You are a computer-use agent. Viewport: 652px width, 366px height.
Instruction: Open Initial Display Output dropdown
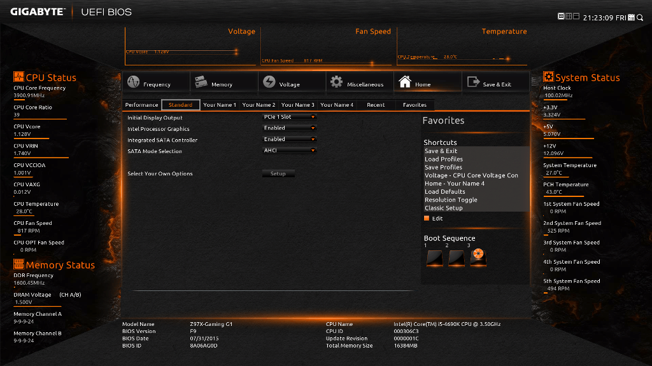(290, 117)
